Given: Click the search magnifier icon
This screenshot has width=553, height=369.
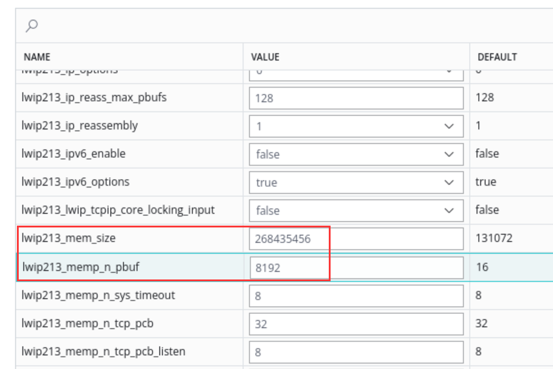Looking at the screenshot, I should point(32,26).
